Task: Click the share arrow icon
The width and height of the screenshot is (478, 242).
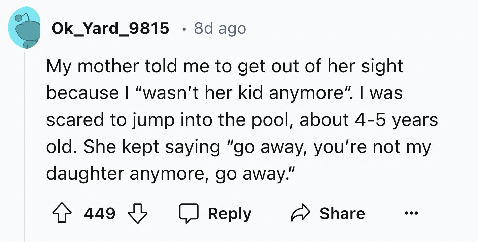Action: [x=301, y=214]
